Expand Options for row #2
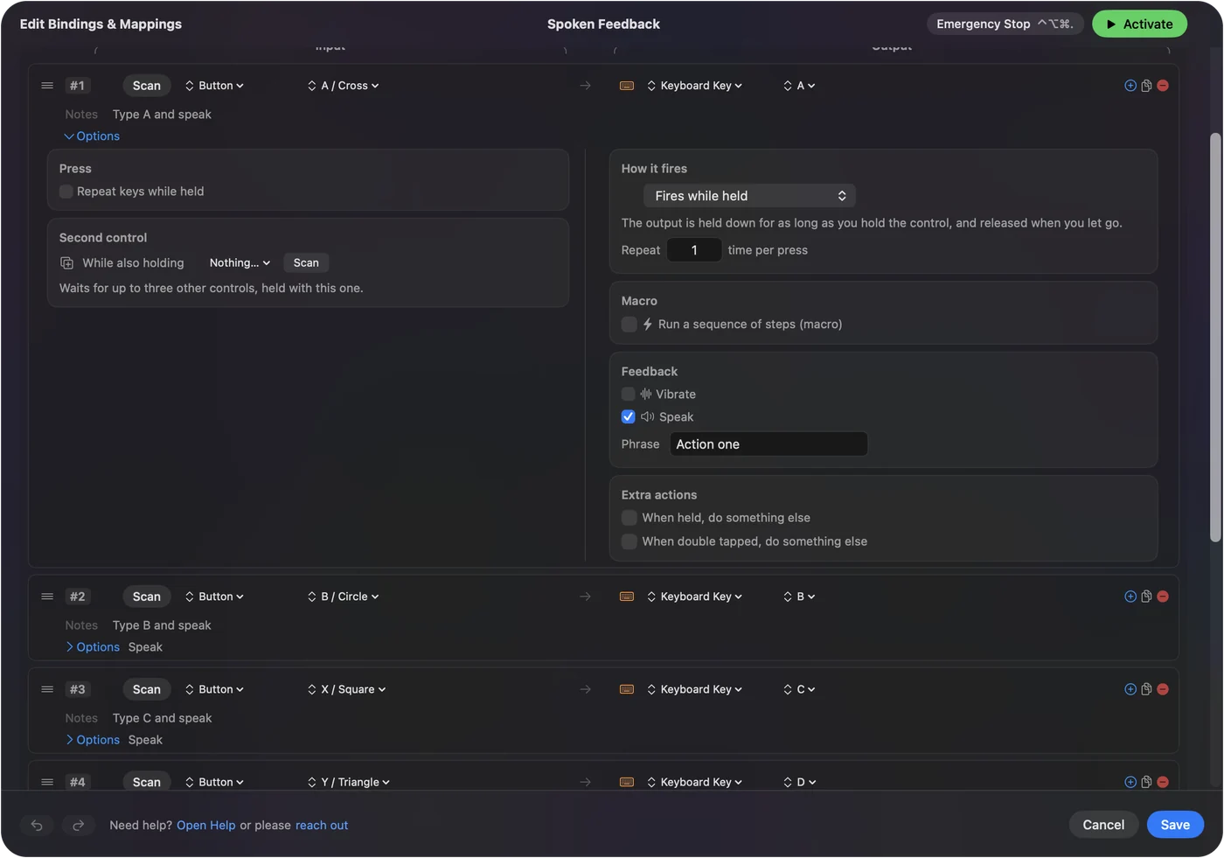Screen dimensions: 1224x858 (x=92, y=647)
